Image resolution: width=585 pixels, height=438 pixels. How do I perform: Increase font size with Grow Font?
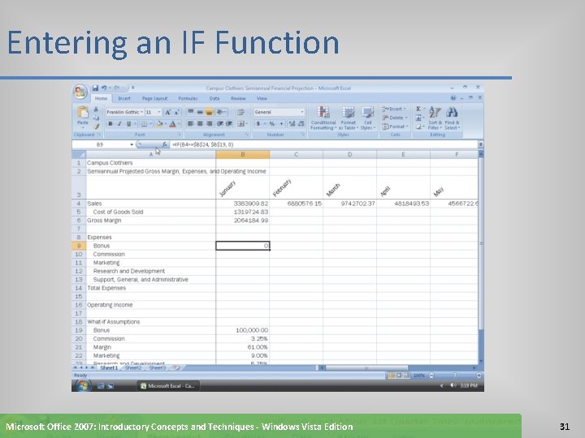(168, 112)
